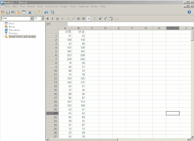Select the row 21 header
194x141 pixels.
tap(52, 113)
